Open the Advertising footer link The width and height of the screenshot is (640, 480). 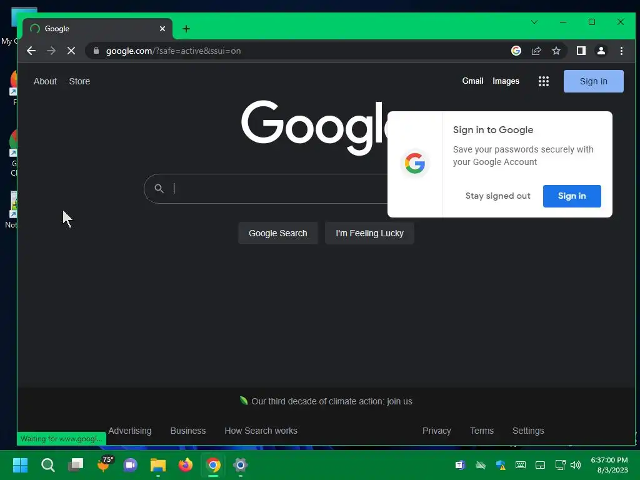coord(130,431)
